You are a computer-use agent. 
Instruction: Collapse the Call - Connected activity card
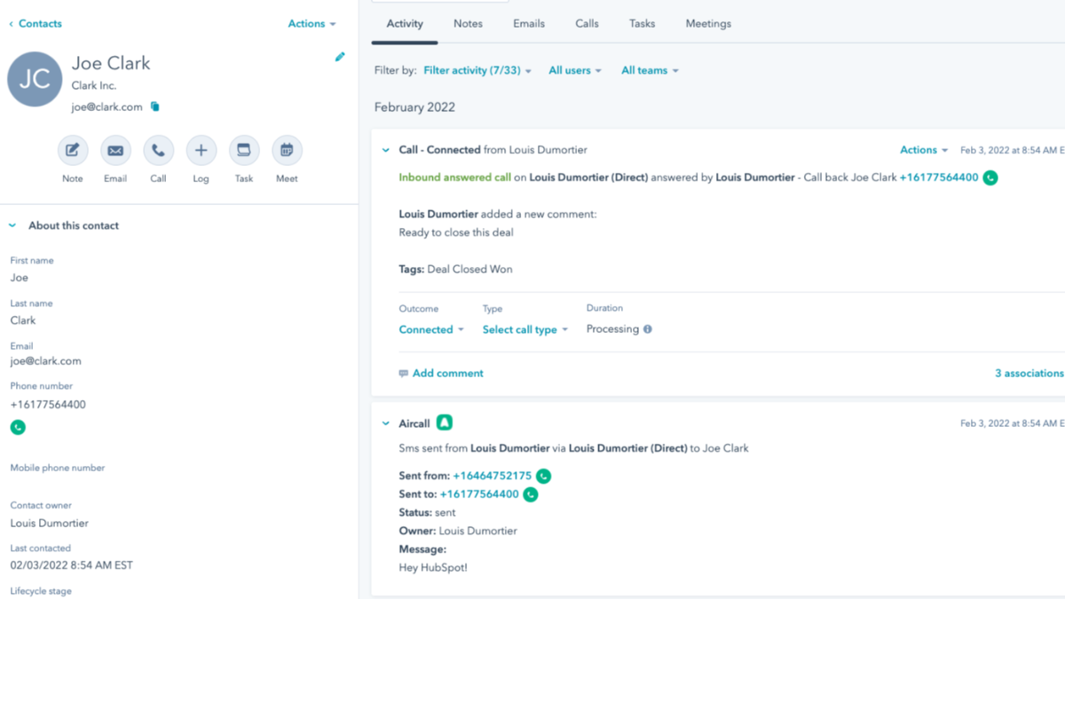click(x=385, y=150)
